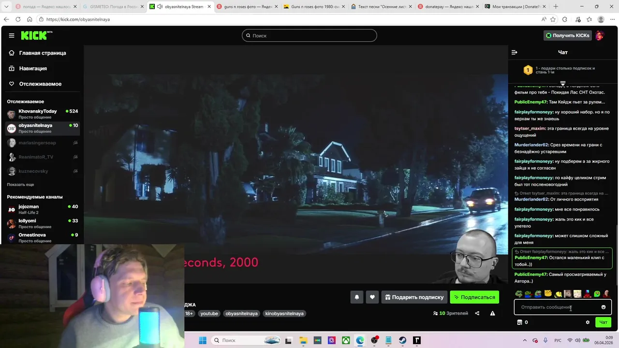Open recommended channel lollyomi

[42, 223]
